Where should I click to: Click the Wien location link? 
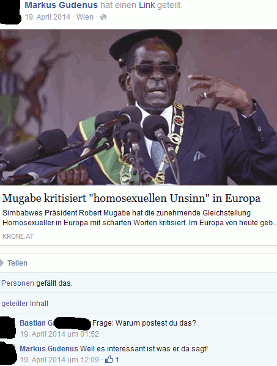84,17
